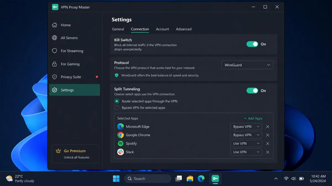Open Windows Start menu
The image size is (332, 186).
[116, 179]
